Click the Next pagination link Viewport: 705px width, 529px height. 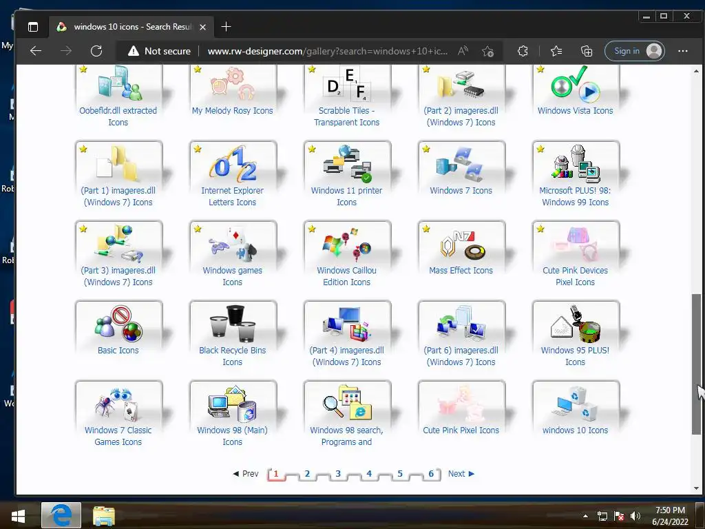tap(461, 474)
